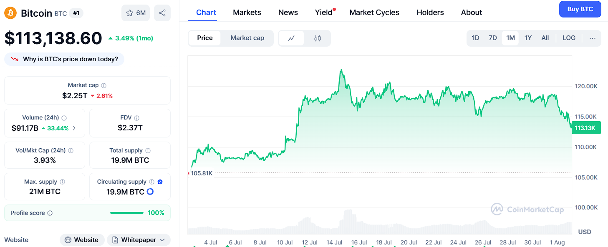This screenshot has height=247, width=608.
Task: Select the All time range
Action: point(545,38)
